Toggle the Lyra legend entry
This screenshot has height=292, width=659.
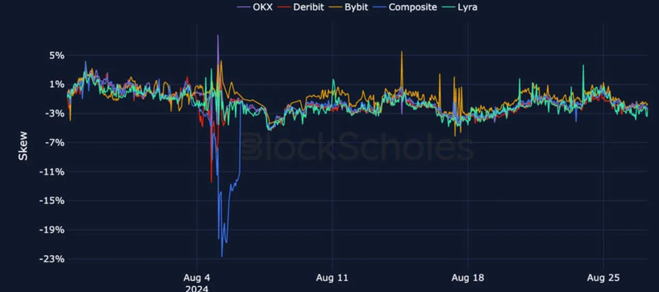459,7
